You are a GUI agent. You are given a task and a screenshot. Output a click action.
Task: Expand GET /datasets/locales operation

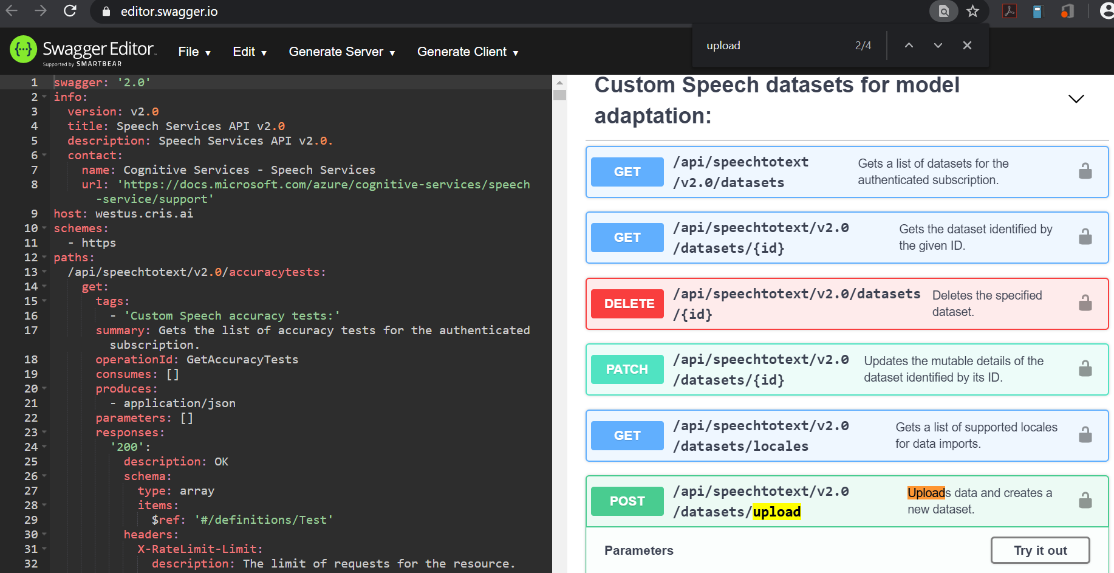(x=847, y=436)
